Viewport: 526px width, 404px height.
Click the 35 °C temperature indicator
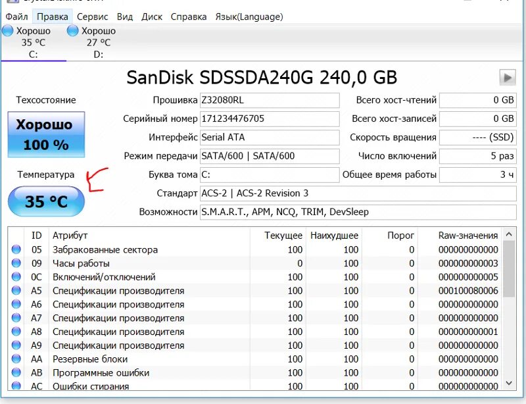click(x=45, y=201)
